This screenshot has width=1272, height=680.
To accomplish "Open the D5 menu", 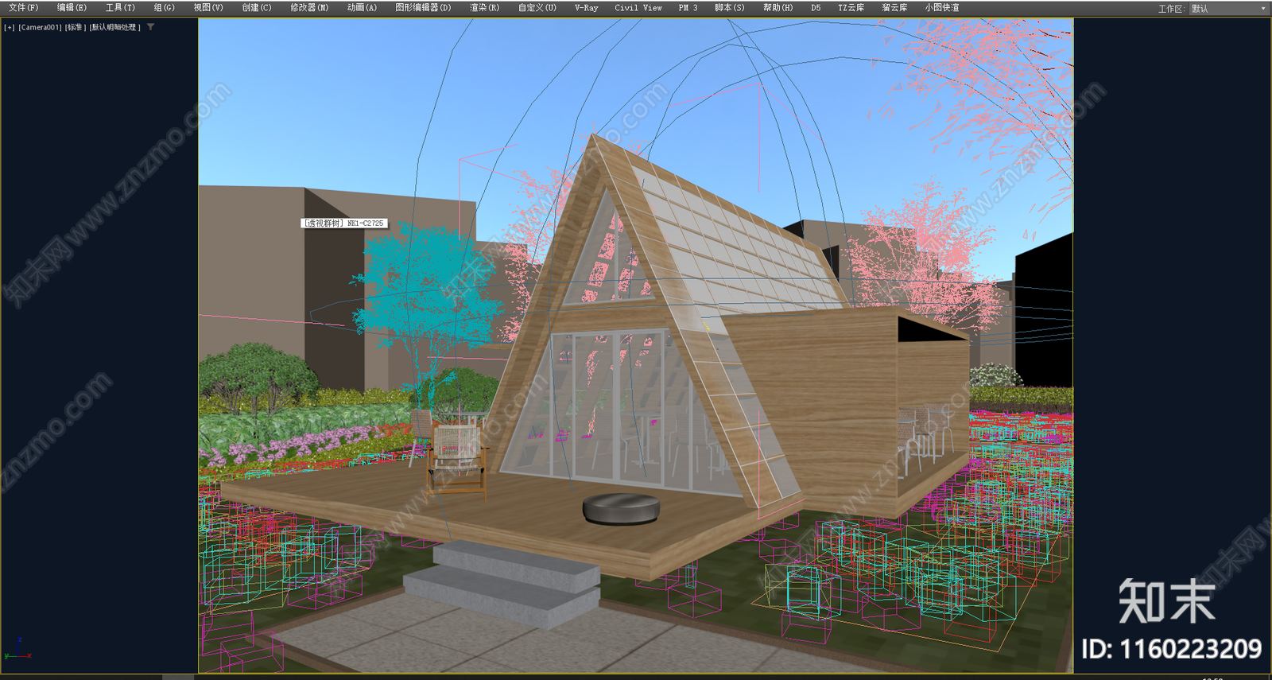I will (x=816, y=7).
